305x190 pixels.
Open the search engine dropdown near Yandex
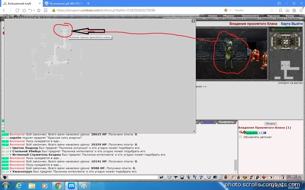pos(230,10)
